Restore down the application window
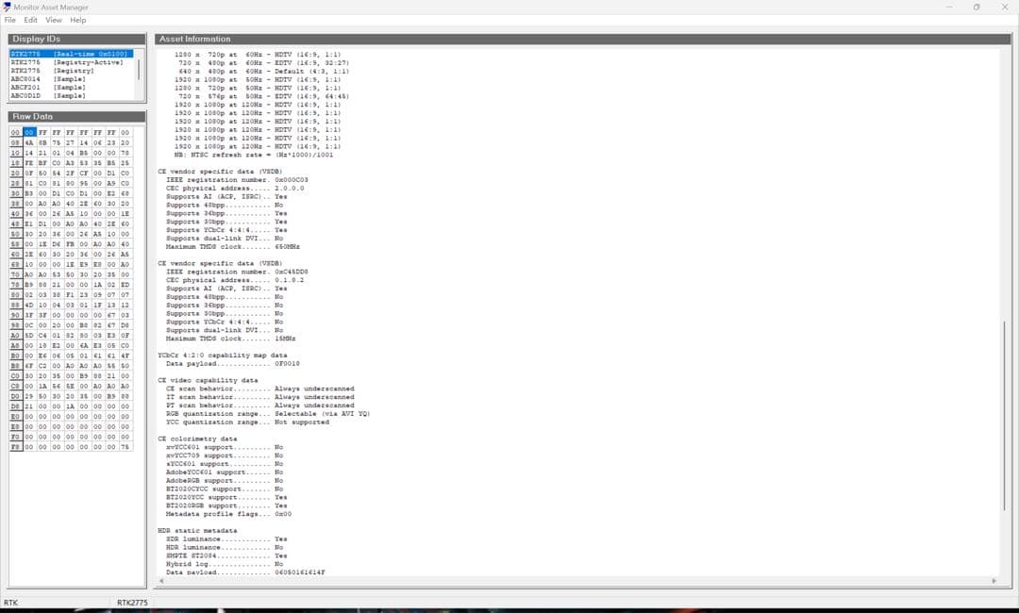The width and height of the screenshot is (1019, 613). [977, 7]
